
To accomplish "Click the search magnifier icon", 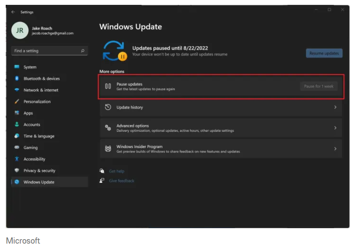I will [83, 51].
